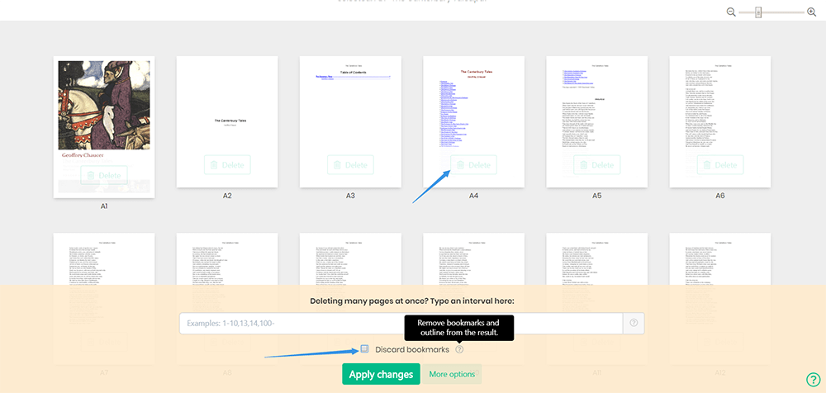Image resolution: width=826 pixels, height=393 pixels.
Task: Click trash icon on page A2
Action: click(x=213, y=165)
